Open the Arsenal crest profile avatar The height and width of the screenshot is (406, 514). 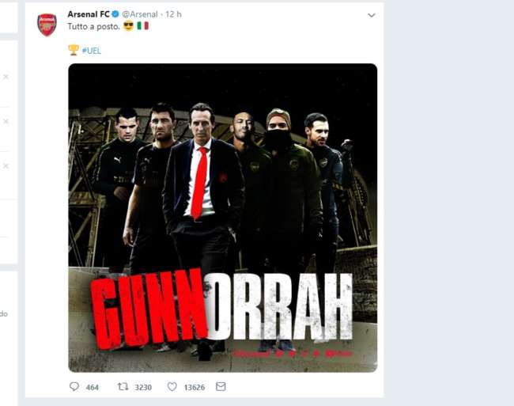pyautogui.click(x=47, y=25)
